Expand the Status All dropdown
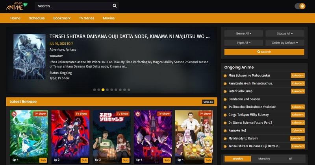Image resolution: width=315 pixels, height=165 pixels. pos(285,33)
